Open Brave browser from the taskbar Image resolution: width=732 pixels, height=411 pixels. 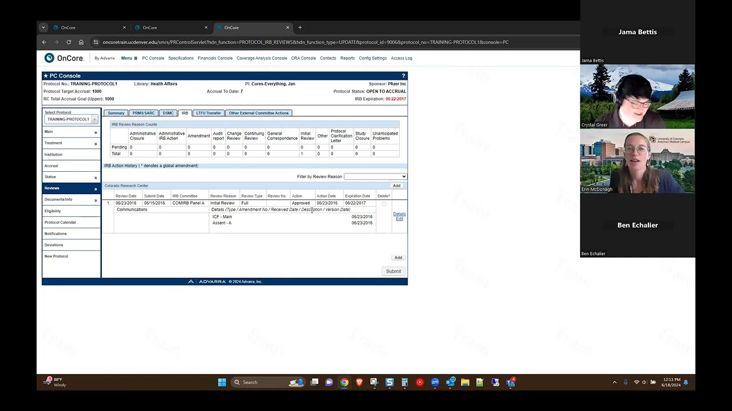tap(359, 382)
